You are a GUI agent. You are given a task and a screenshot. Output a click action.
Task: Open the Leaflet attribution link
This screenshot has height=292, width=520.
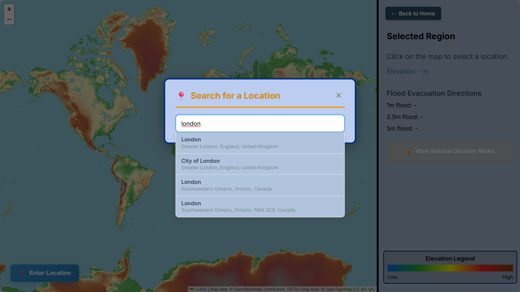pos(201,289)
